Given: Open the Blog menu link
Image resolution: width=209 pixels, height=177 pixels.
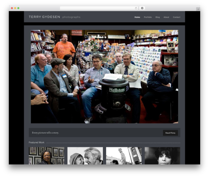Looking at the screenshot, I should point(158,17).
